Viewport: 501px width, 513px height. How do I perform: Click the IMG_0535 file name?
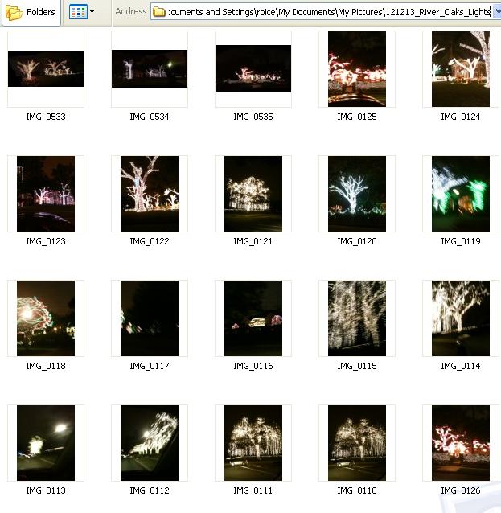253,117
